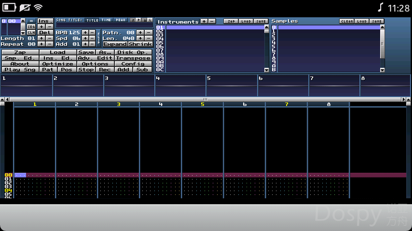Click the main Load song button
This screenshot has width=412, height=231.
click(x=57, y=52)
